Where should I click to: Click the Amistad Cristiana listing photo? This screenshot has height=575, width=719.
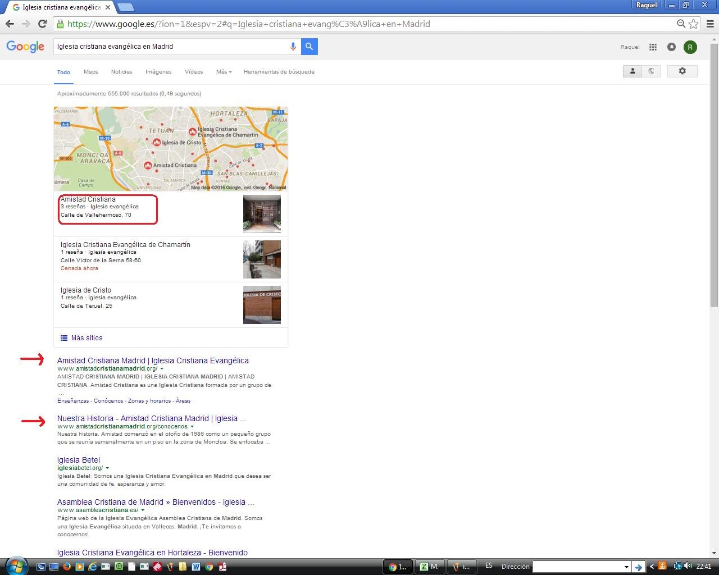tap(262, 214)
